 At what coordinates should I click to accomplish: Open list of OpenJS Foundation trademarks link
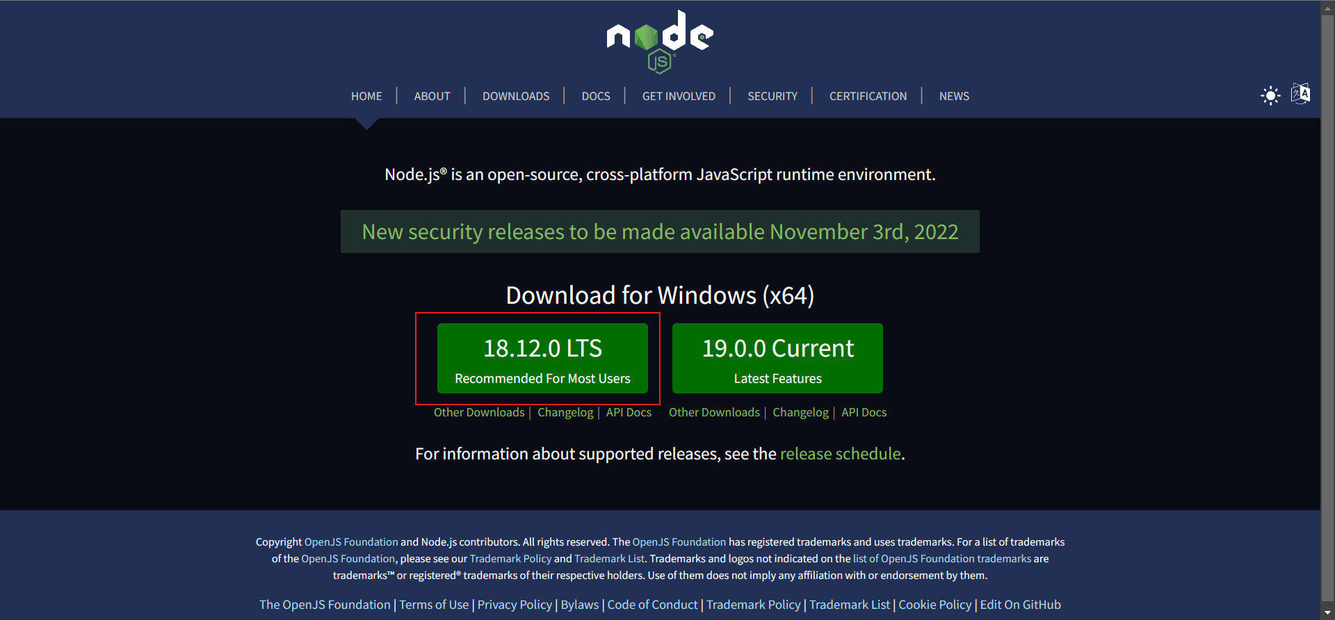coord(942,559)
